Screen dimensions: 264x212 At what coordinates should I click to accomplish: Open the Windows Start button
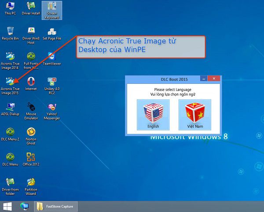click(x=7, y=206)
